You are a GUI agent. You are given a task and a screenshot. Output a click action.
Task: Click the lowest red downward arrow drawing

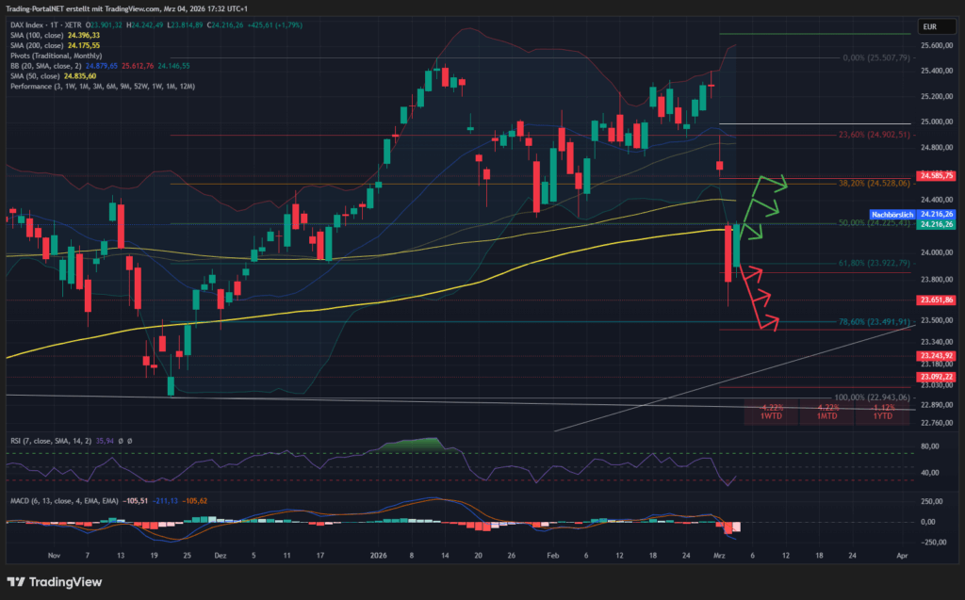[765, 321]
